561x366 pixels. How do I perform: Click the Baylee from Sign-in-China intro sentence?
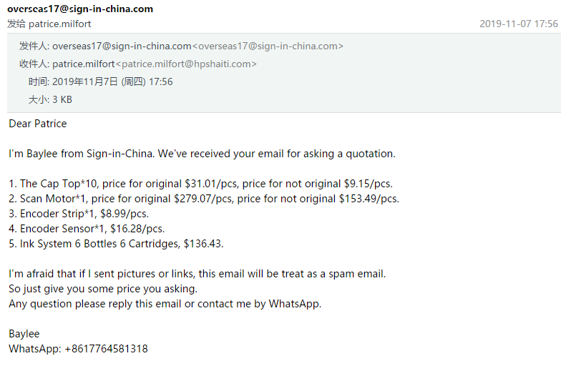(x=202, y=154)
